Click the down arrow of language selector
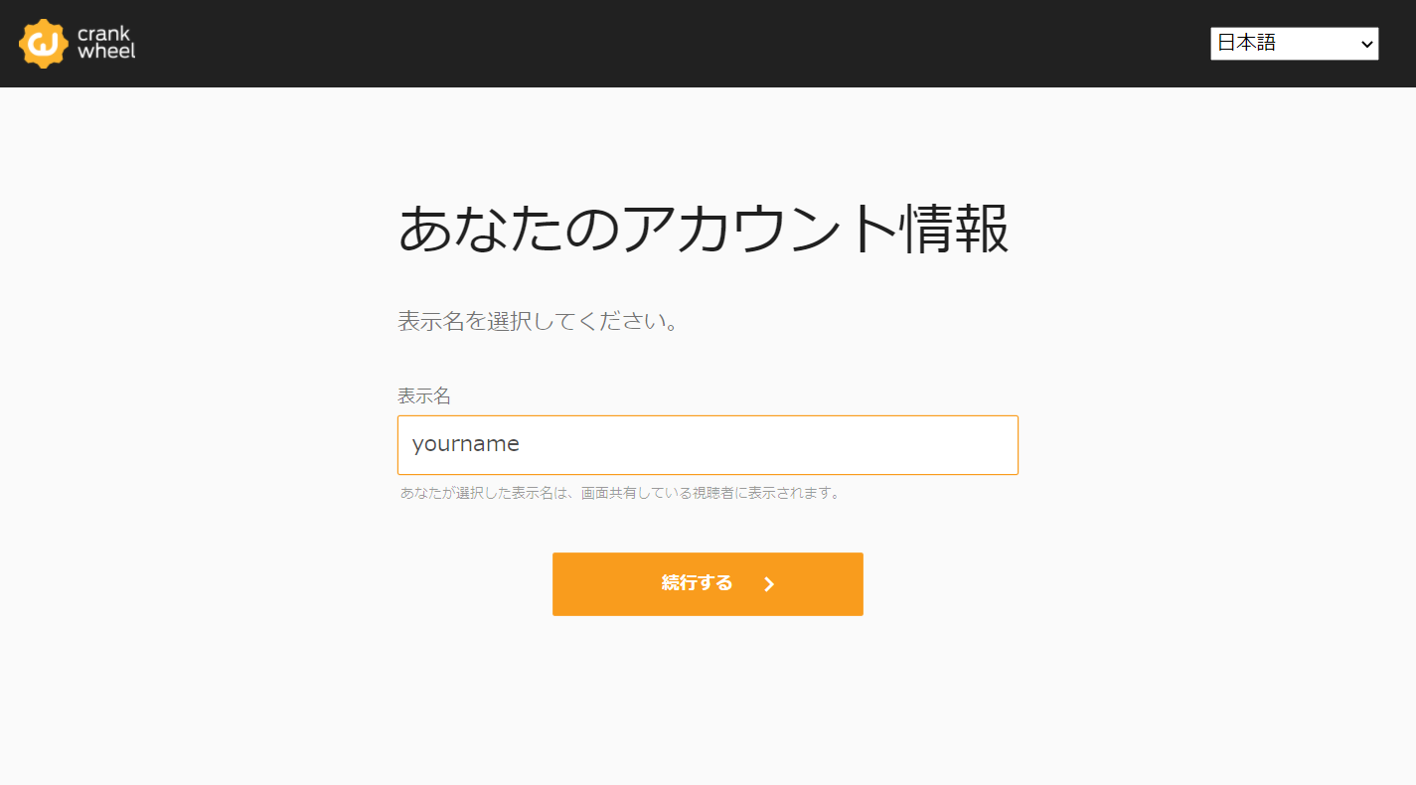Viewport: 1416px width, 785px height. tap(1367, 44)
